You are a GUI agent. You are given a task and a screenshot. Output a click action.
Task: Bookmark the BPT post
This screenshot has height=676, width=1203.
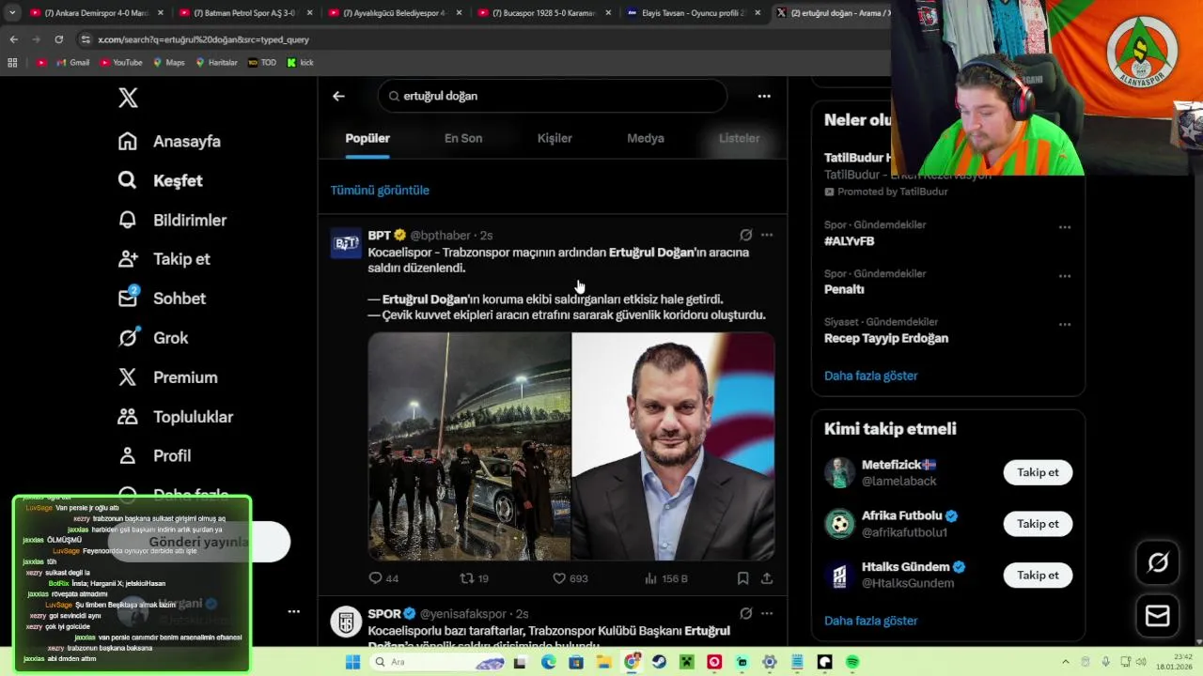[x=742, y=578]
